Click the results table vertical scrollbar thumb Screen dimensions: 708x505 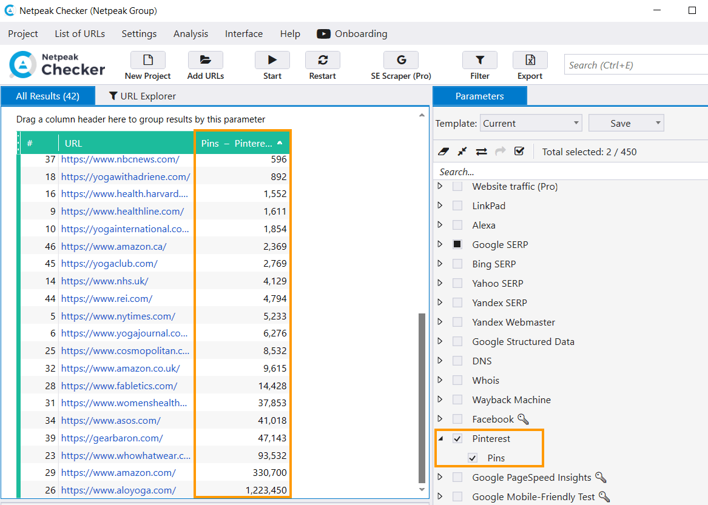(x=422, y=398)
